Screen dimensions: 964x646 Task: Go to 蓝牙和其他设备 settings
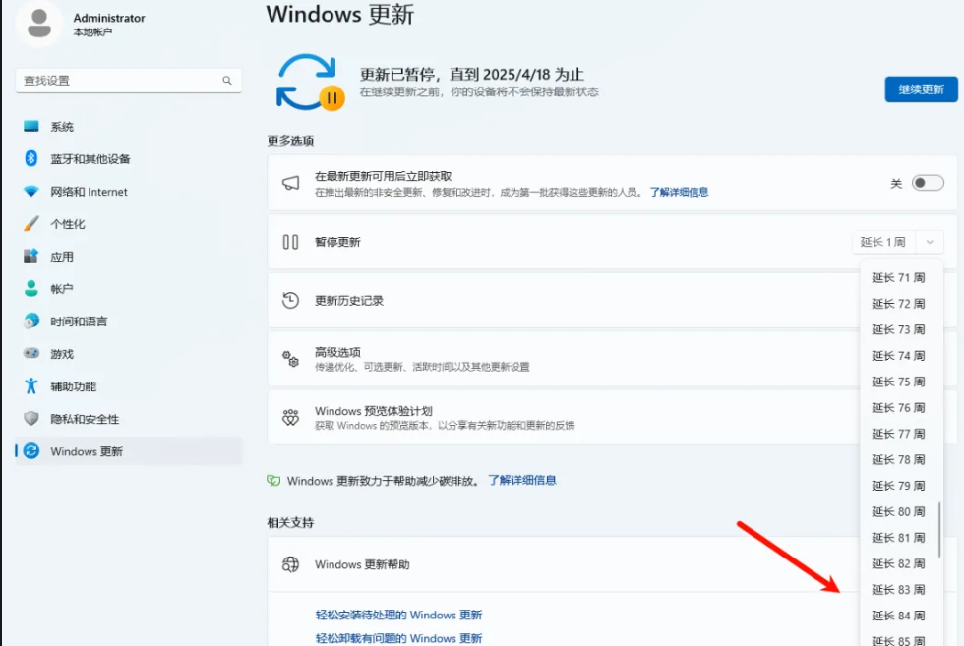(129, 158)
